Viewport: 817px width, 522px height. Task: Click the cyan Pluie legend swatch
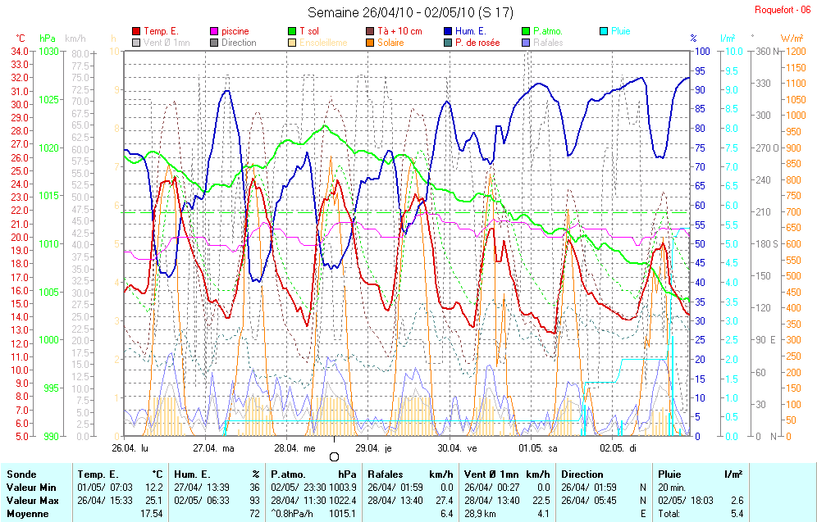604,31
